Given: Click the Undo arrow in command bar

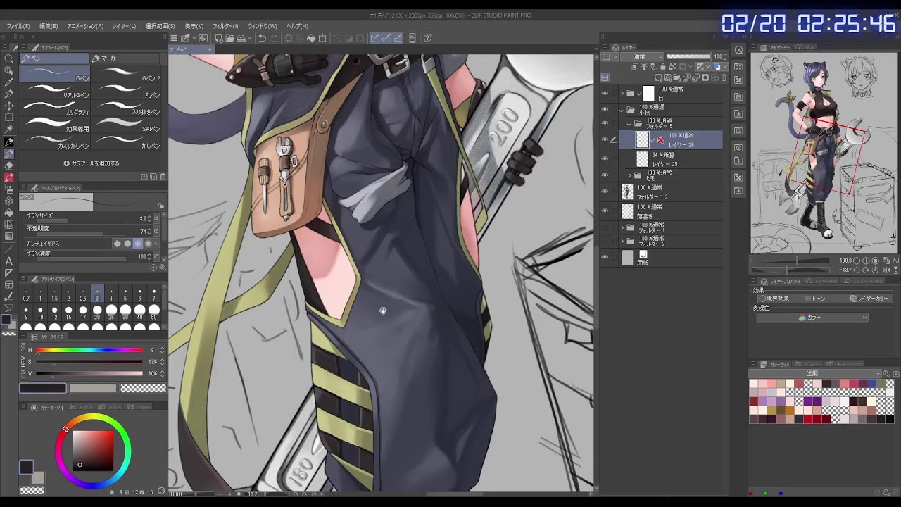Looking at the screenshot, I should 262,38.
